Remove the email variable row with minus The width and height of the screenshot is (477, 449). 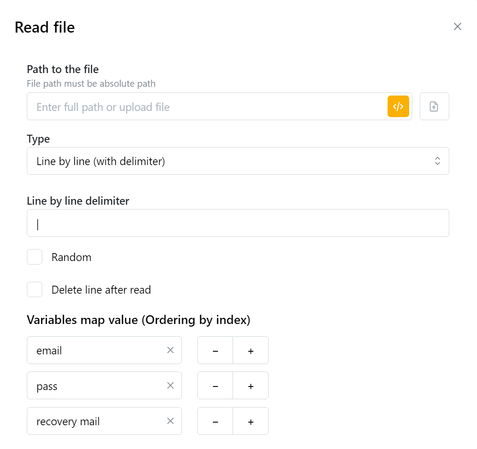point(215,351)
